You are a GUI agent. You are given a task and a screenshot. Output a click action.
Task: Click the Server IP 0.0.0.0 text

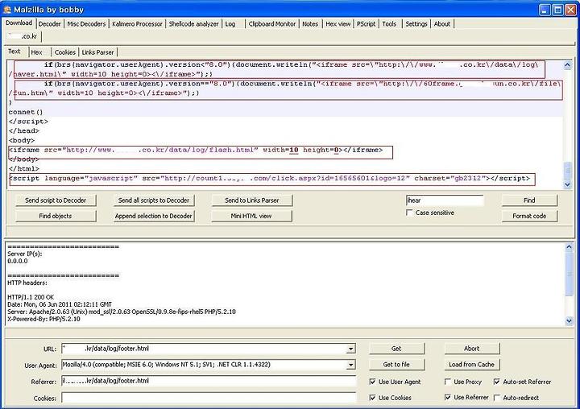pyautogui.click(x=18, y=261)
